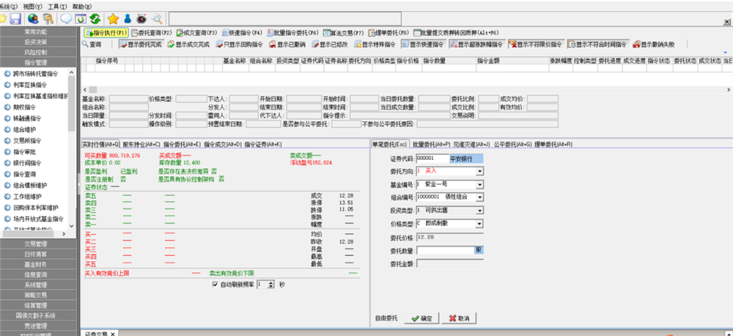Click the save floppy disk toolbar icon
733x336 pixels.
[15, 19]
